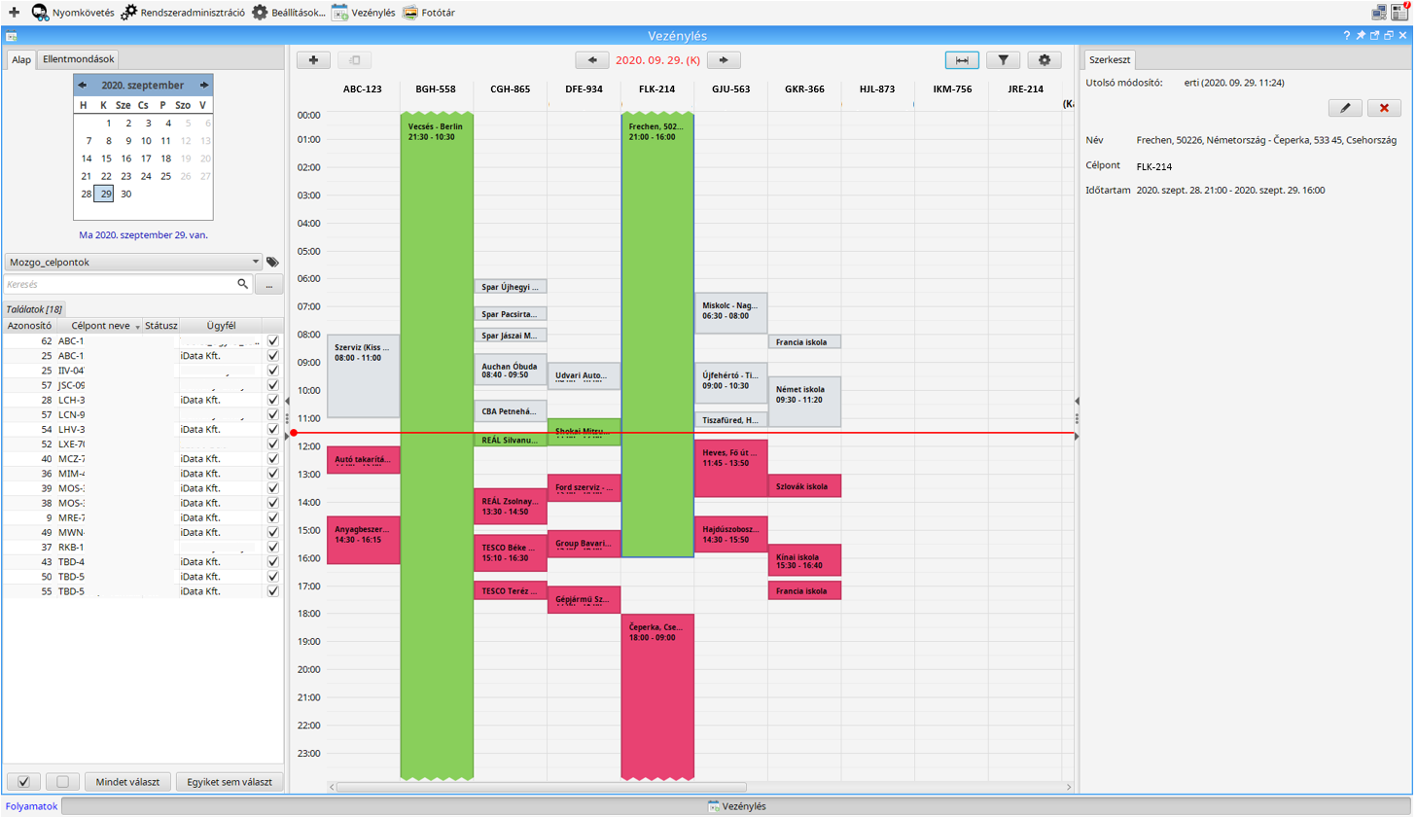The width and height of the screenshot is (1417, 817).
Task: Delete entry with red X button
Action: pyautogui.click(x=1384, y=108)
